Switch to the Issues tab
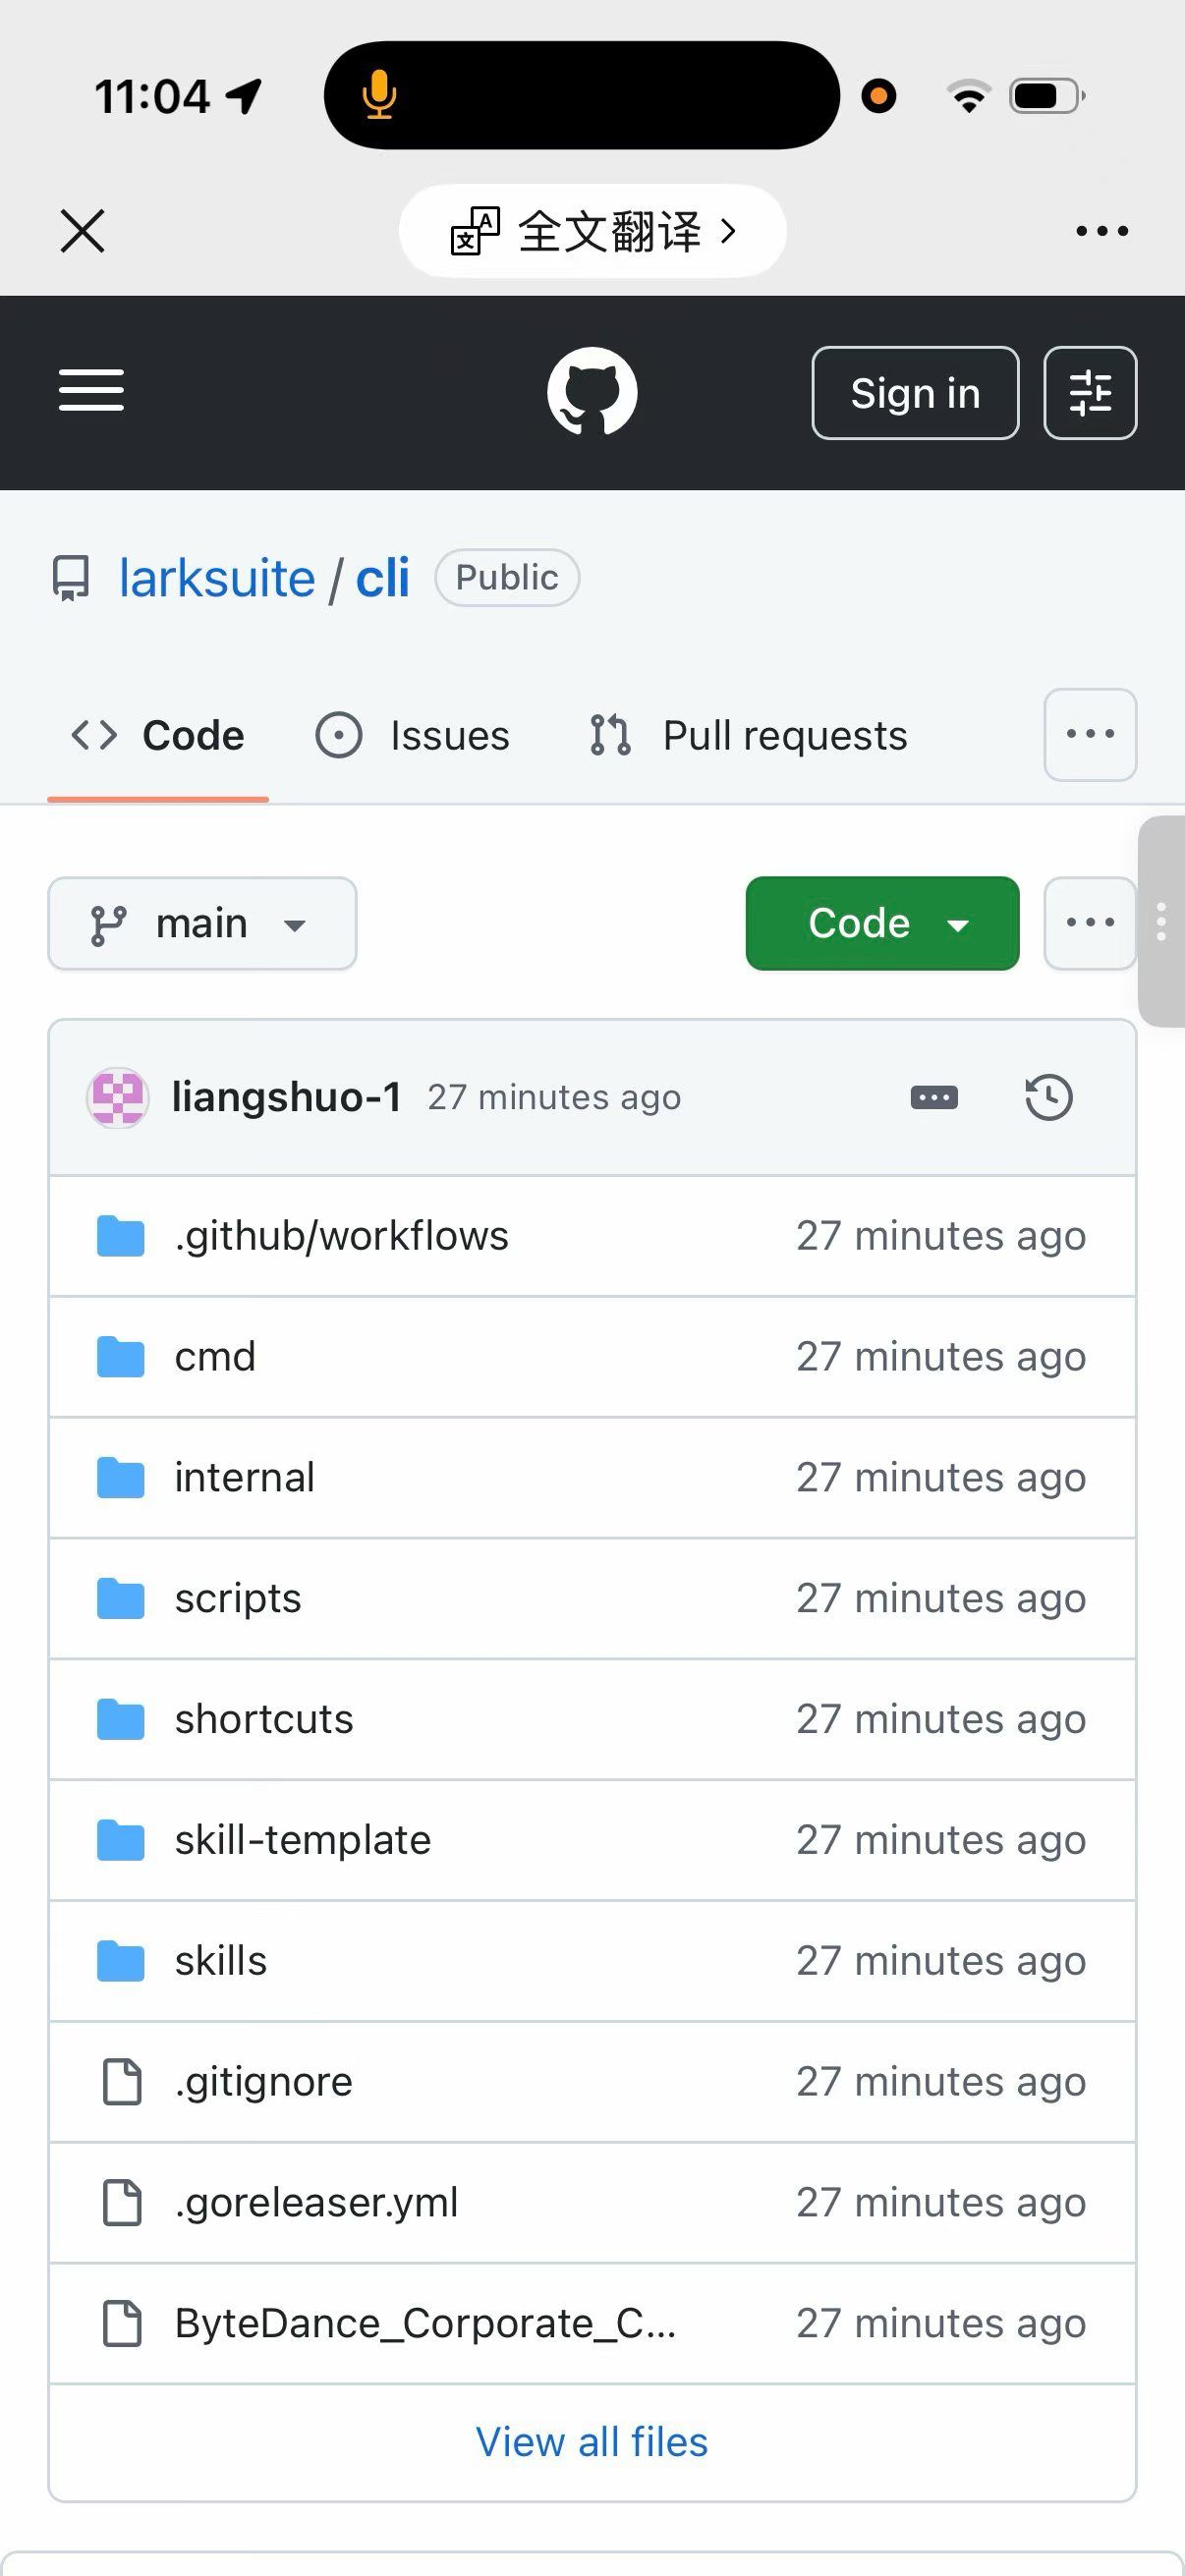The image size is (1185, 2576). point(413,736)
